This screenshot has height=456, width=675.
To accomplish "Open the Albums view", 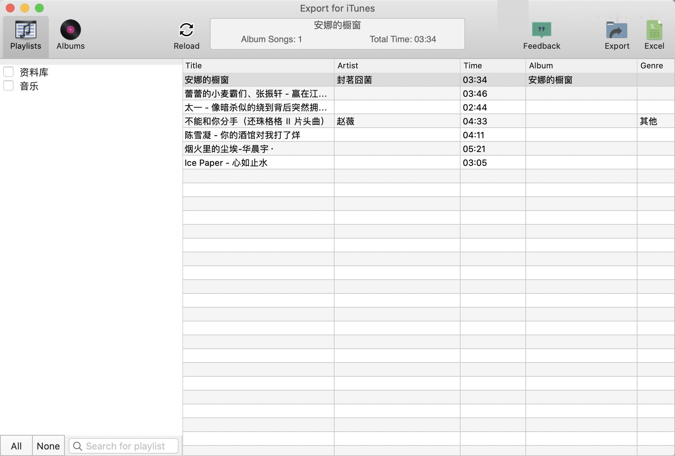I will tap(71, 36).
